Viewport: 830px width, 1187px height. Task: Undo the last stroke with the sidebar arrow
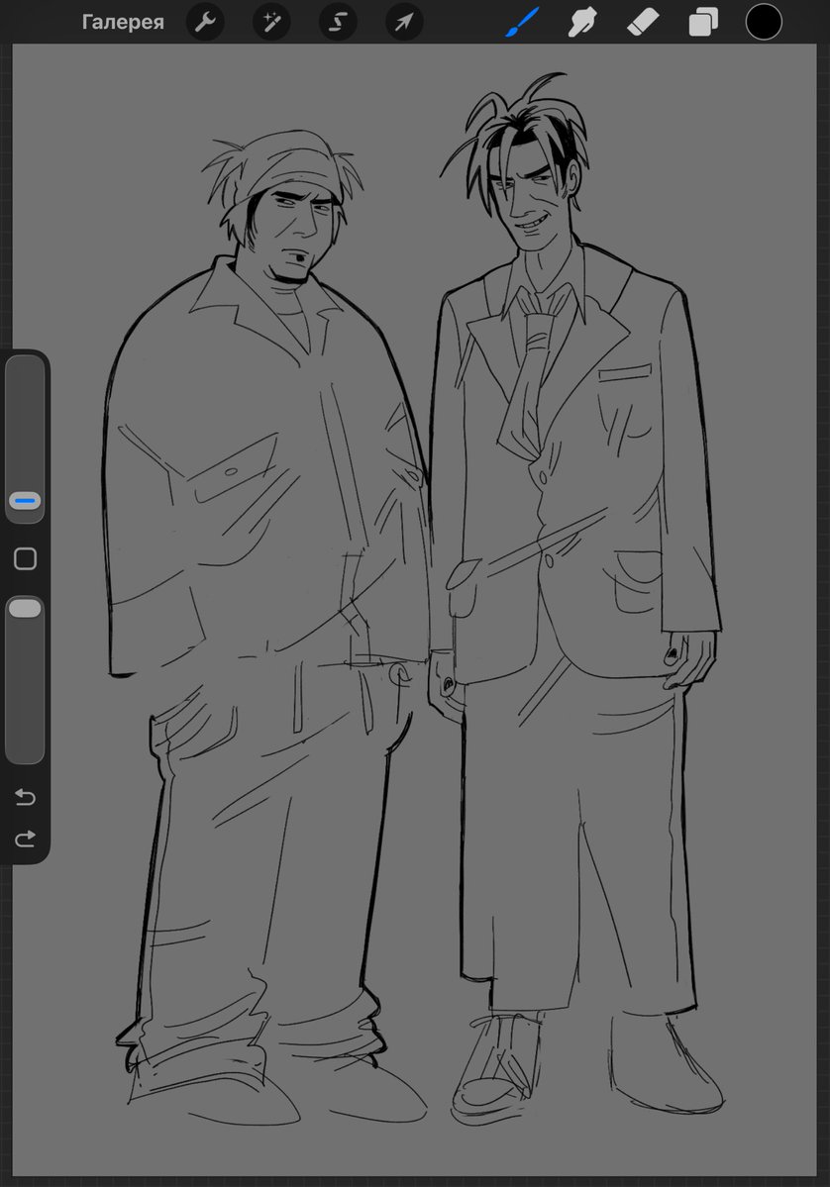point(25,797)
